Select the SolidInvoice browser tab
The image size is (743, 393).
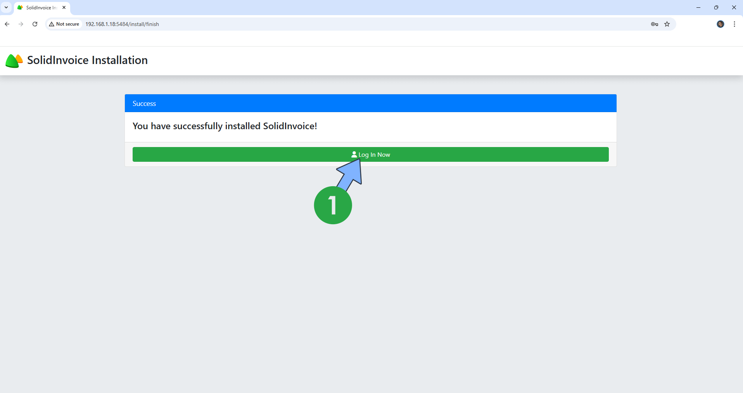pyautogui.click(x=42, y=7)
